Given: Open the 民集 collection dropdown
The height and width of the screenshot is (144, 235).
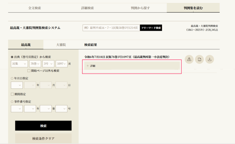Looking at the screenshot, I should 19,64.
